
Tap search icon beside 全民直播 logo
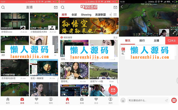(x=63, y=7)
